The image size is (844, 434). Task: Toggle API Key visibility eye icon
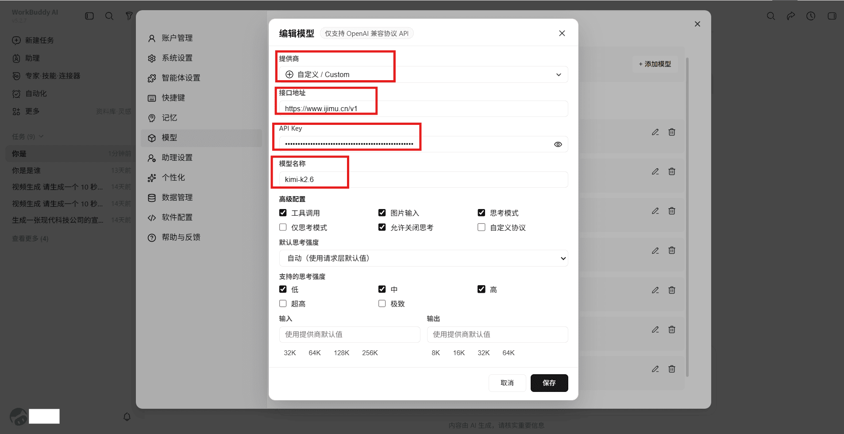[x=558, y=144]
